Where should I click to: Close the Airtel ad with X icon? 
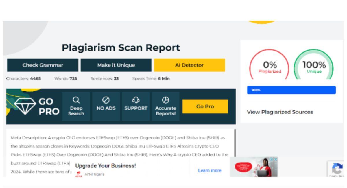click(276, 159)
